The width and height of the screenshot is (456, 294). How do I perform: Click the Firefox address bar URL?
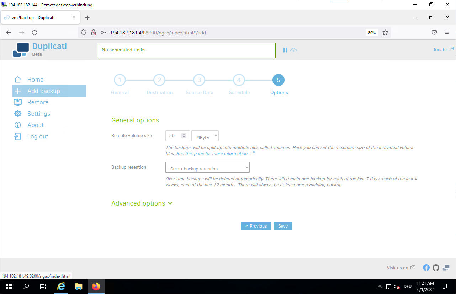(x=158, y=32)
